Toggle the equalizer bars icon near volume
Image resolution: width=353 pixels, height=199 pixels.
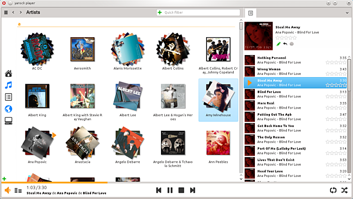(x=18, y=191)
